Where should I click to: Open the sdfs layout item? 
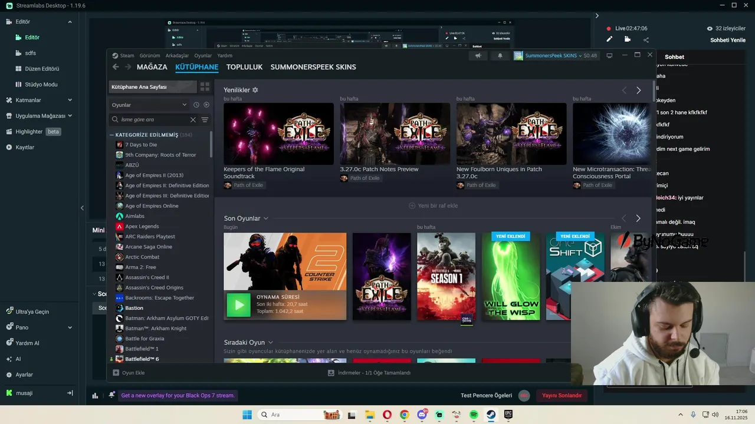click(x=30, y=53)
